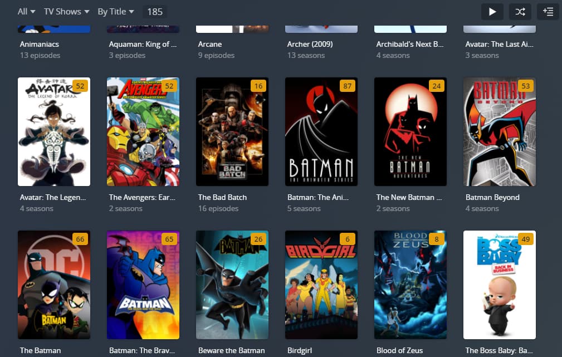Viewport: 562px width, 357px height.
Task: Click unwatched badge 24 on New Batman
Action: point(437,86)
